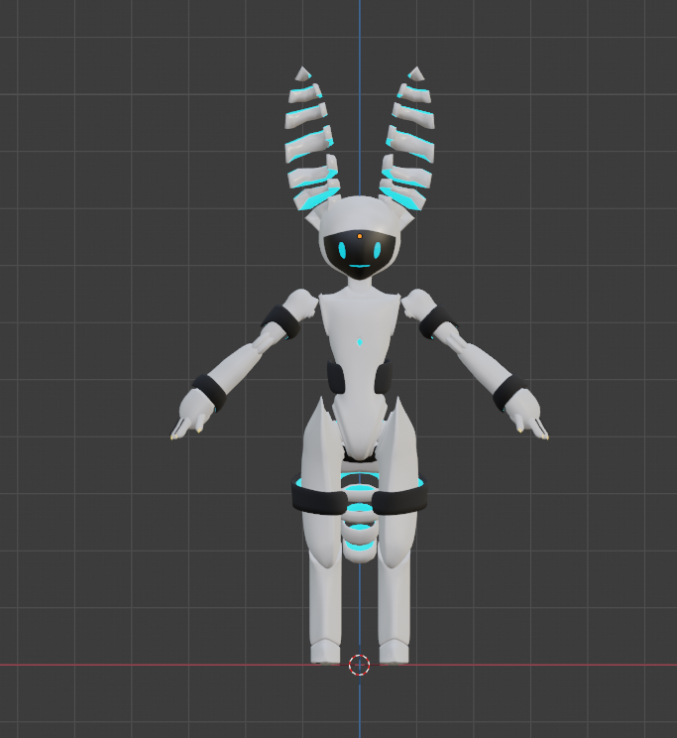Select the robot's dome-shaped head top
This screenshot has height=738, width=677.
coord(360,214)
